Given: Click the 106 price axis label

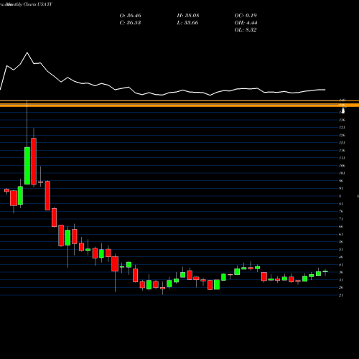Looking at the screenshot, I should click(342, 166).
